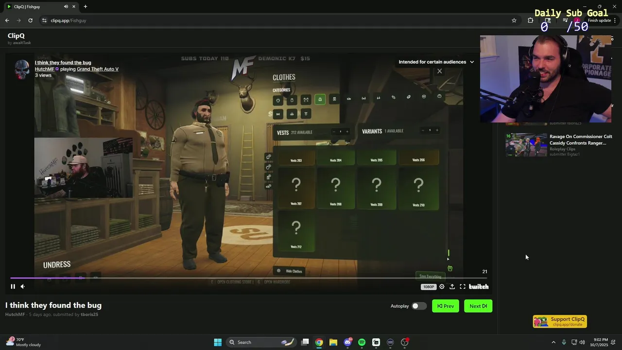
Task: Open the network icon in the system tray
Action: click(x=574, y=342)
